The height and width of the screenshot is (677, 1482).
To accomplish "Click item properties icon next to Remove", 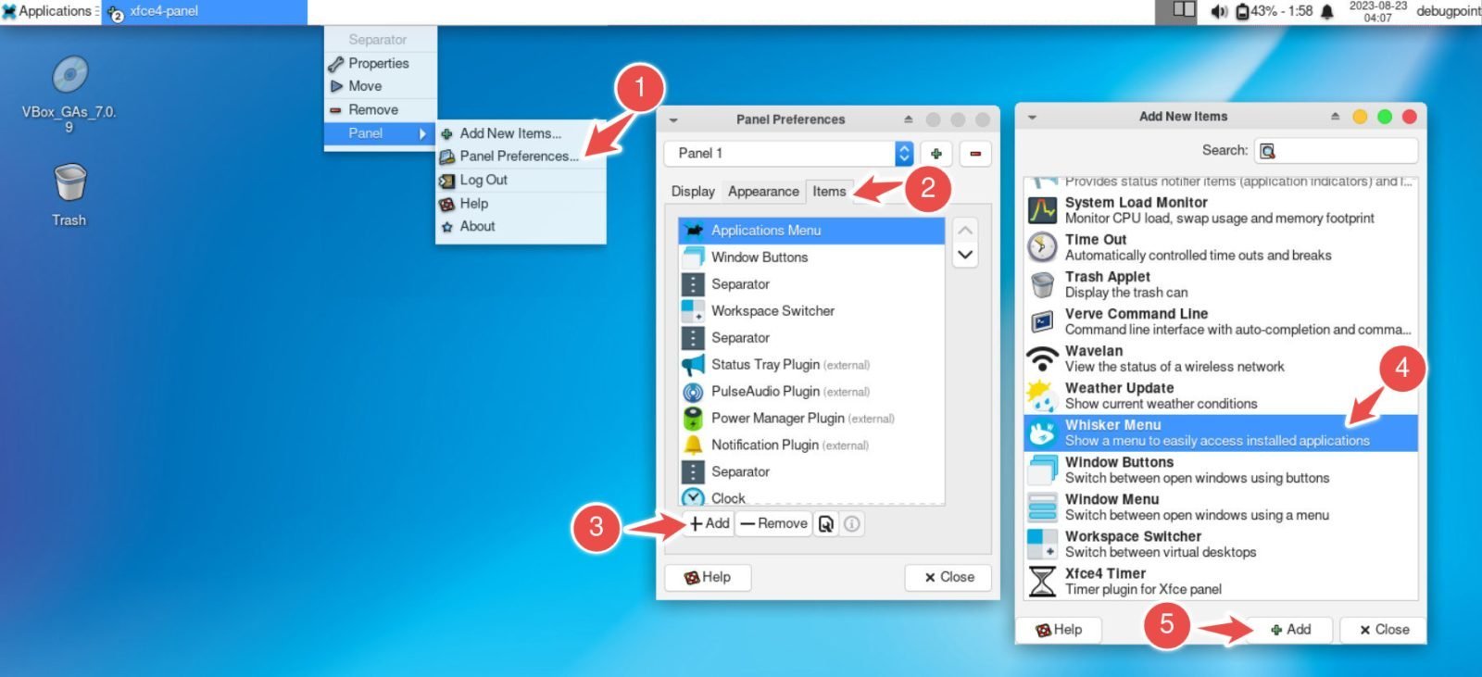I will [x=826, y=524].
